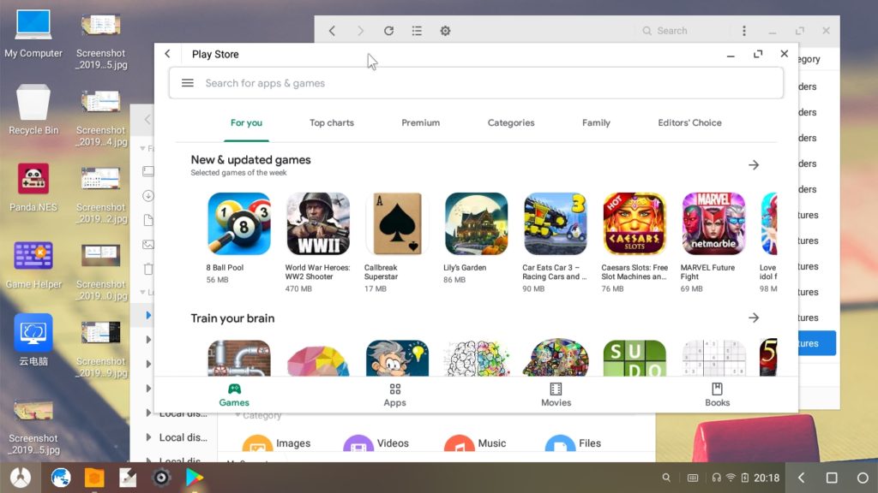Open the browser globe icon in taskbar
The image size is (878, 493).
pos(61,478)
